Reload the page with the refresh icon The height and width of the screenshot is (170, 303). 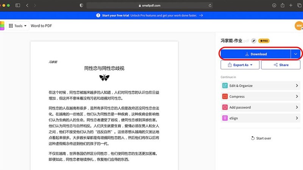pyautogui.click(x=210, y=6)
